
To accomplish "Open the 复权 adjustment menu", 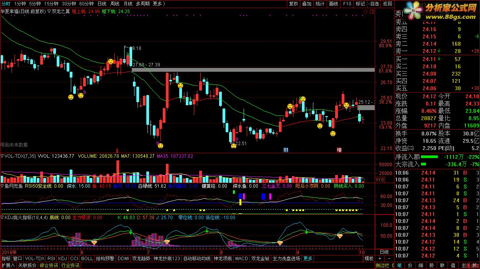I will coord(293,3).
